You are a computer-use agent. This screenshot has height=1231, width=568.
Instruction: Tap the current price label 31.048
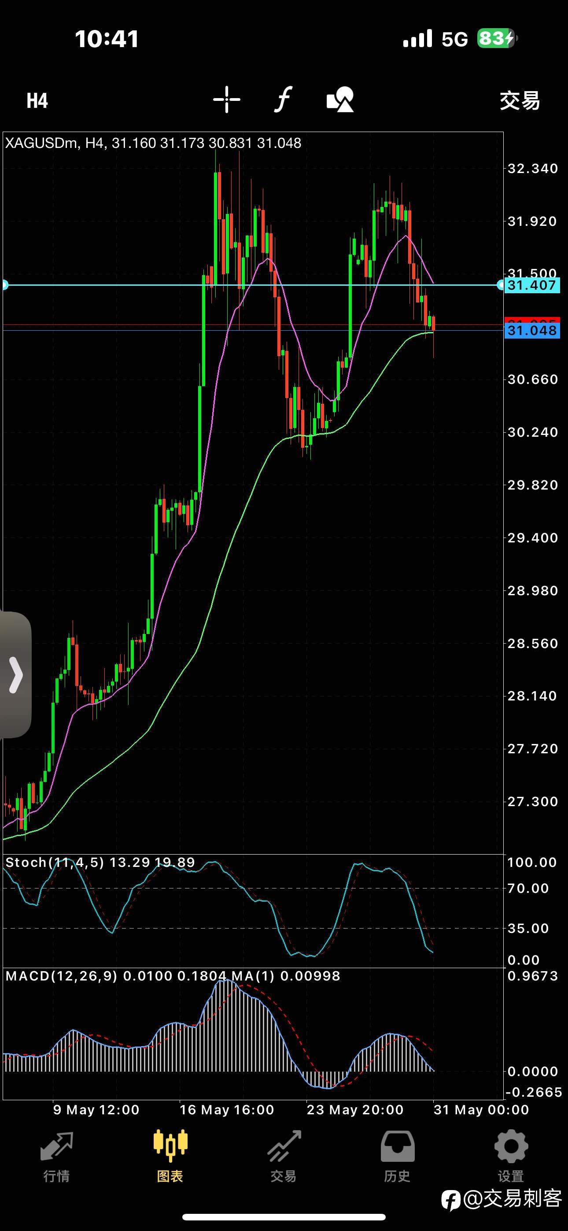click(x=532, y=330)
